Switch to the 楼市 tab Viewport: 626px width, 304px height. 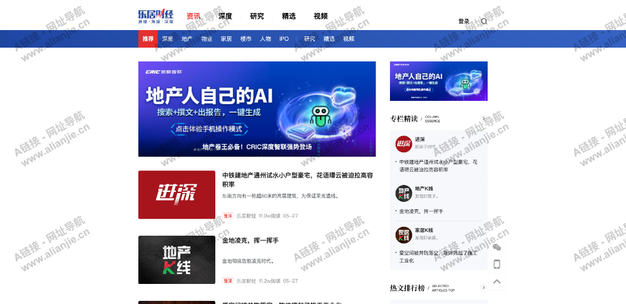coord(246,39)
